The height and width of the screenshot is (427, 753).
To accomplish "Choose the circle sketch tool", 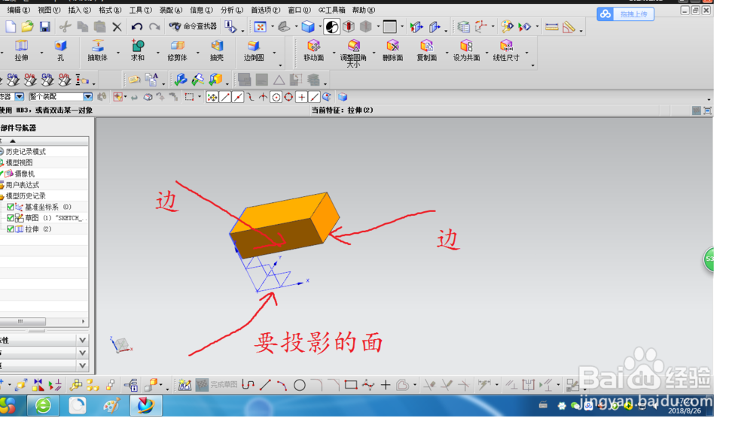I will coord(299,385).
